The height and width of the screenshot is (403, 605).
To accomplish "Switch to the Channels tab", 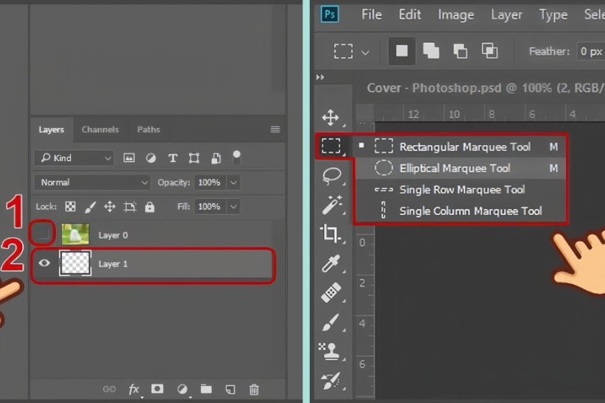I will pos(100,130).
